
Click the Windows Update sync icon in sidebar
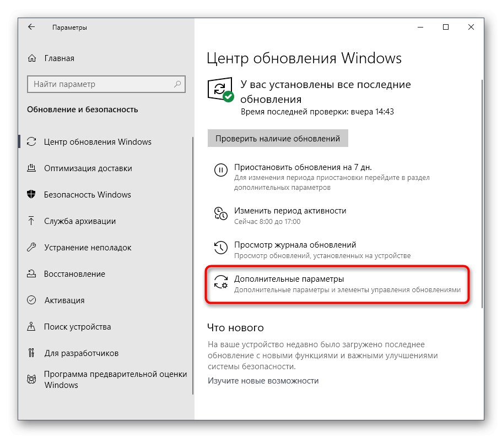coord(33,141)
